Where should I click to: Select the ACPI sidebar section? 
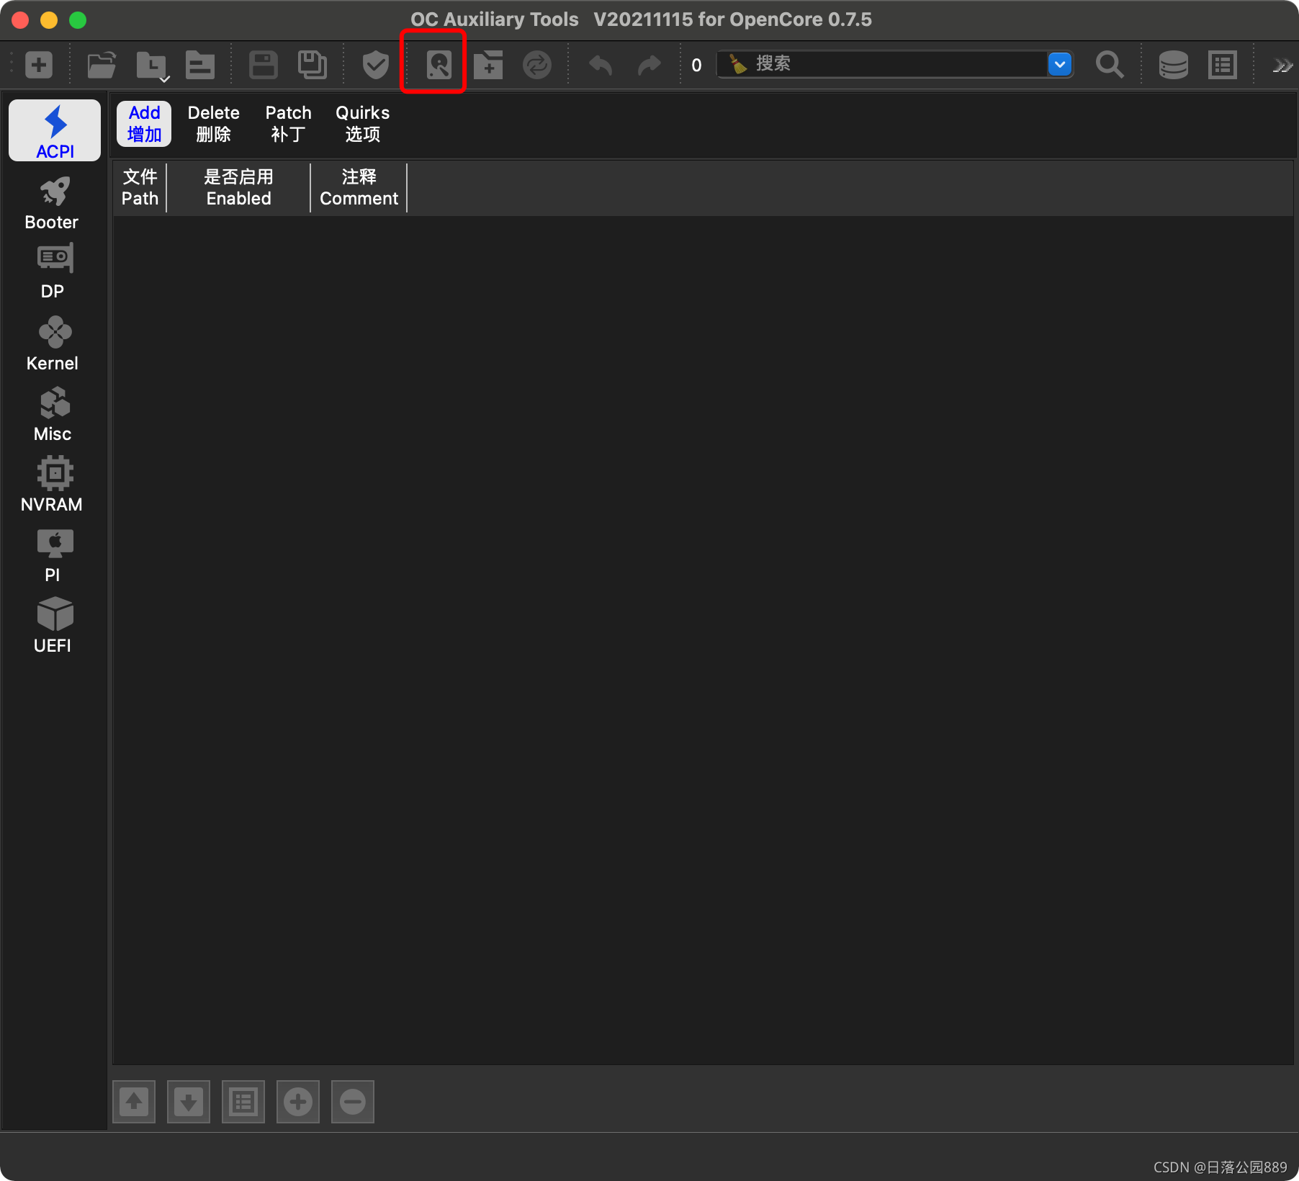pyautogui.click(x=55, y=130)
